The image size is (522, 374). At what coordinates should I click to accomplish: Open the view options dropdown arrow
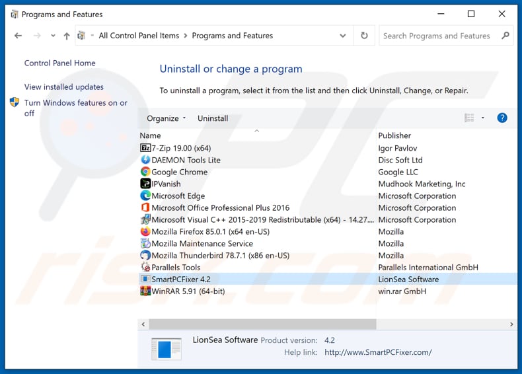coord(483,118)
